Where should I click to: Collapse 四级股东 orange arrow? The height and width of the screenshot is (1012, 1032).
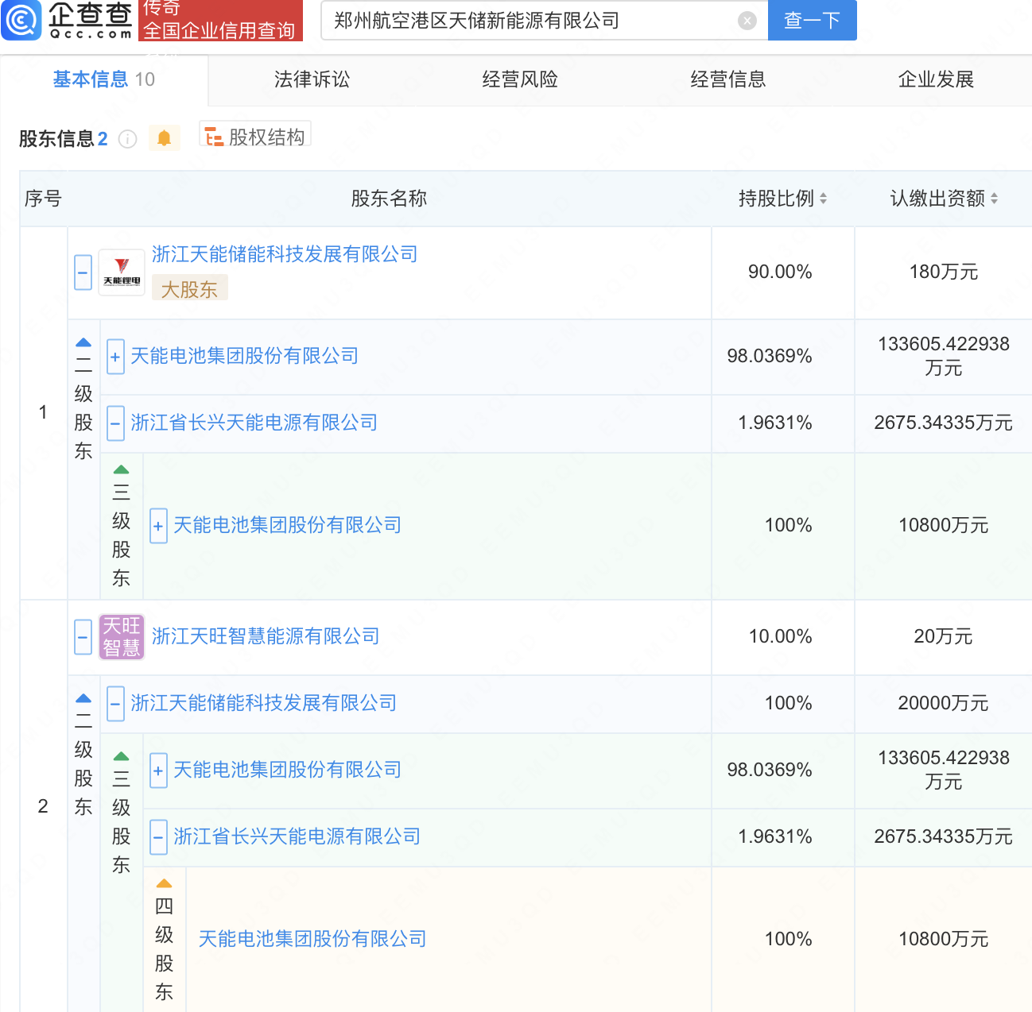pos(164,883)
